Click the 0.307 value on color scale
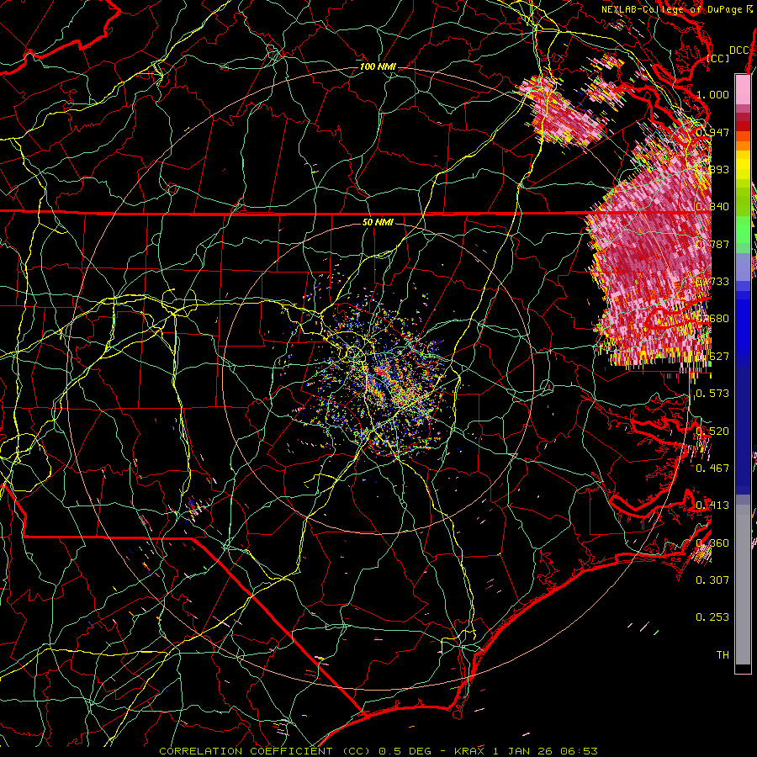The width and height of the screenshot is (757, 757). coord(712,580)
